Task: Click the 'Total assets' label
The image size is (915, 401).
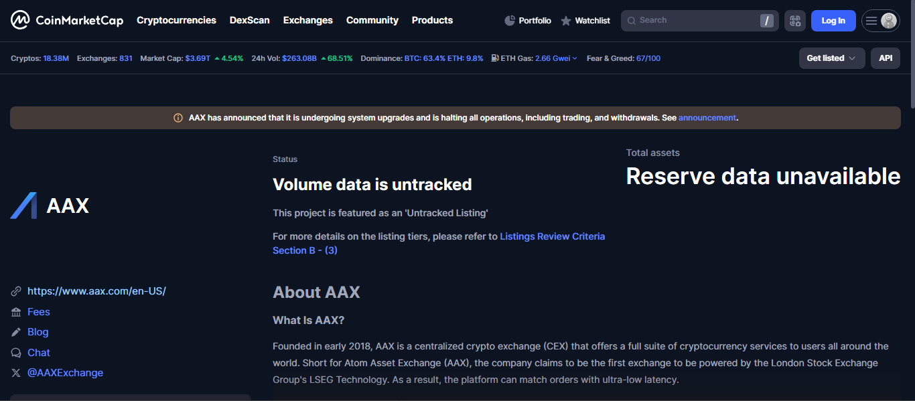Action: coord(653,153)
